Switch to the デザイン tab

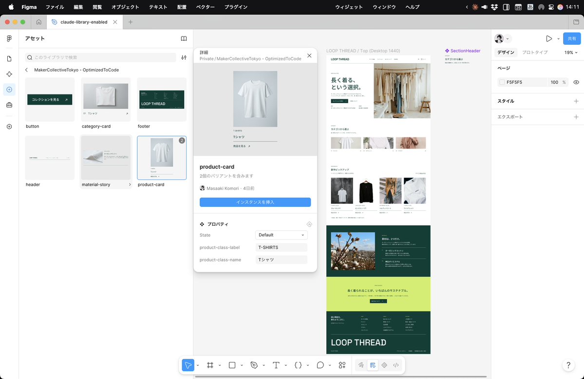pyautogui.click(x=506, y=53)
